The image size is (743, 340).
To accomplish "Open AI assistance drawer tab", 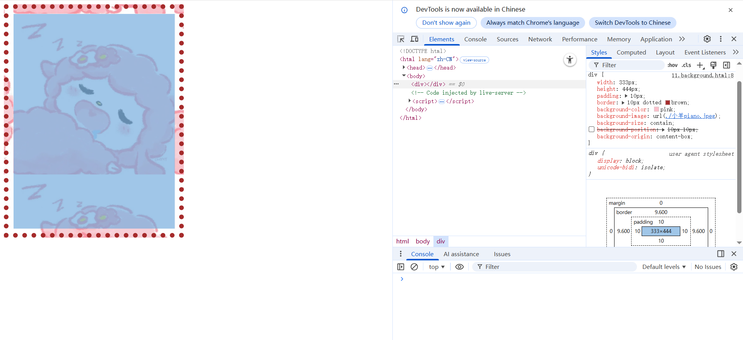I will tap(461, 254).
